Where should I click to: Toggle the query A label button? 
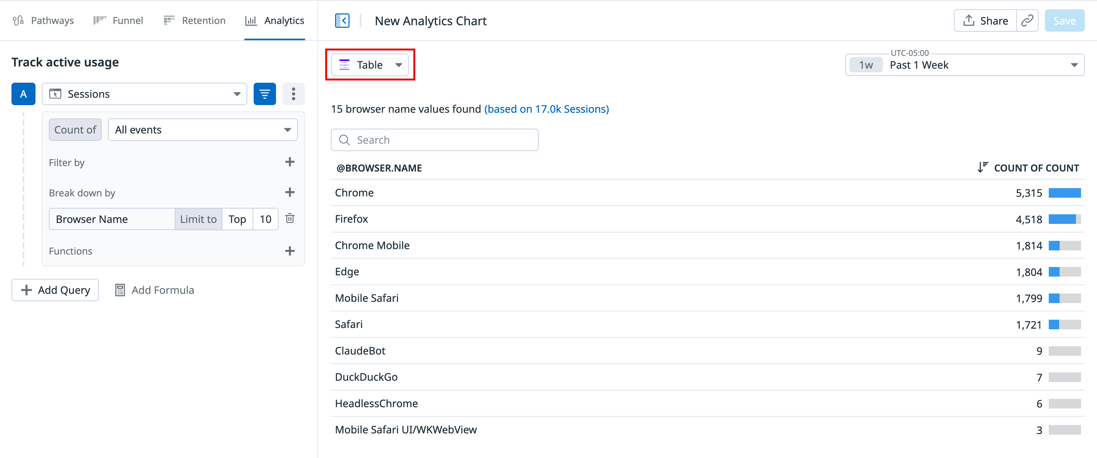tap(23, 94)
